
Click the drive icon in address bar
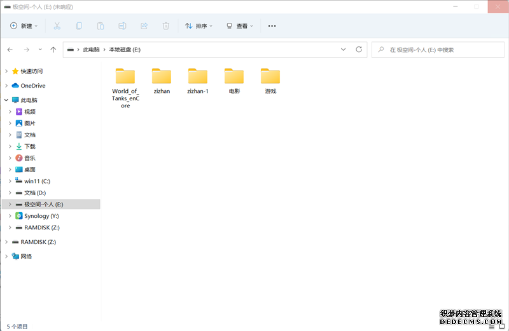71,50
